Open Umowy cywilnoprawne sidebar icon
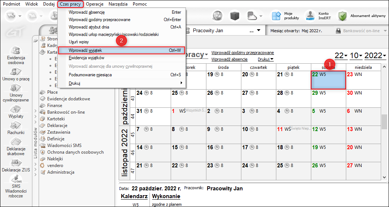 click(16, 93)
